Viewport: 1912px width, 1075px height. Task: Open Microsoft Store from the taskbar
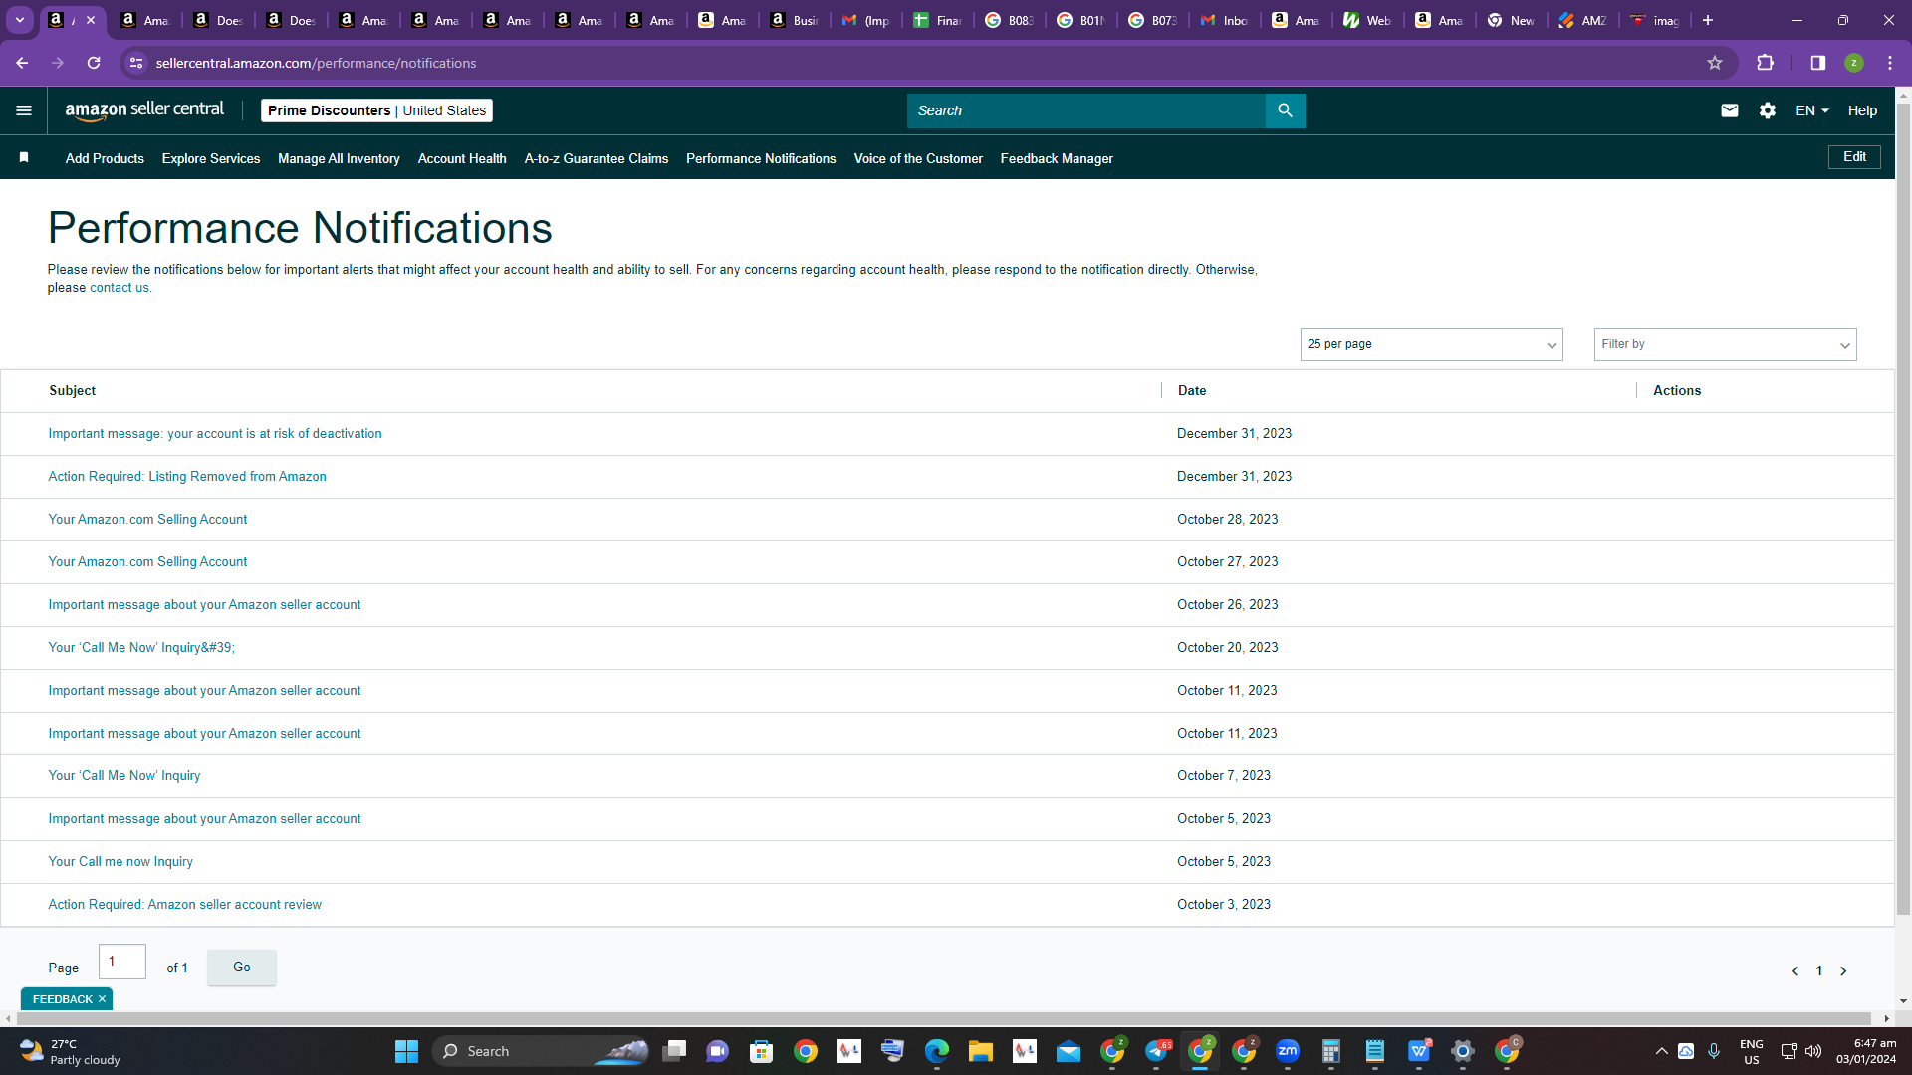point(762,1051)
